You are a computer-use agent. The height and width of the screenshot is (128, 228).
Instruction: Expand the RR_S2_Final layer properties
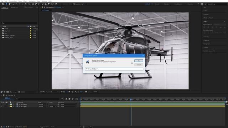9,106
